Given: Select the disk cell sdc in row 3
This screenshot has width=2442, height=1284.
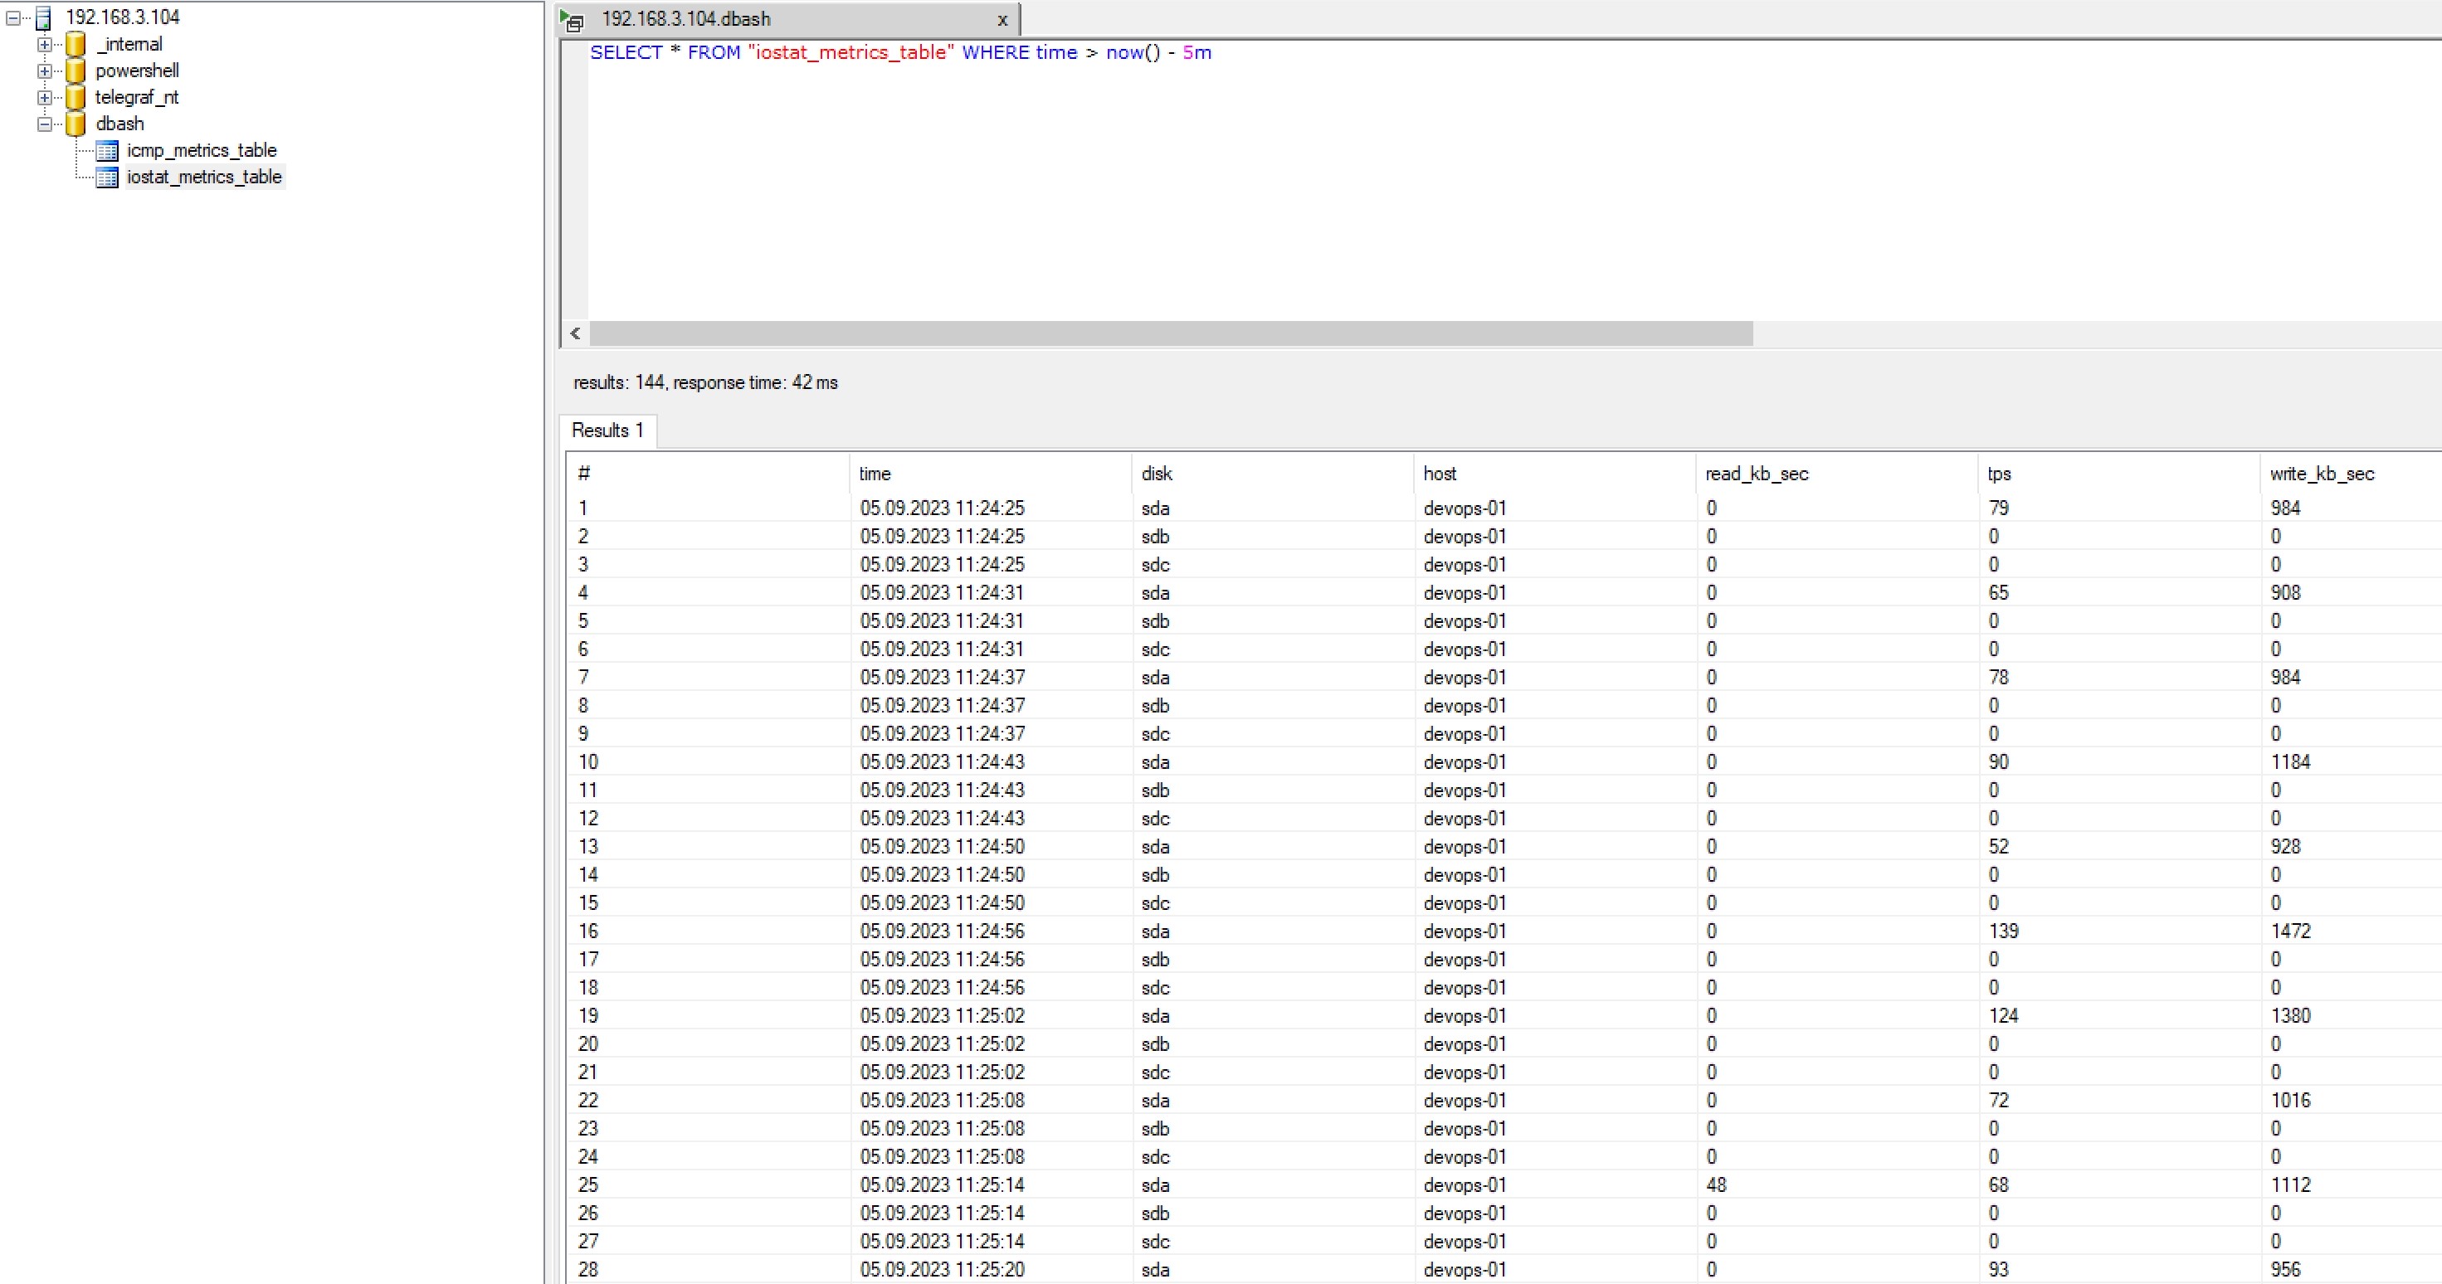Looking at the screenshot, I should tap(1155, 564).
